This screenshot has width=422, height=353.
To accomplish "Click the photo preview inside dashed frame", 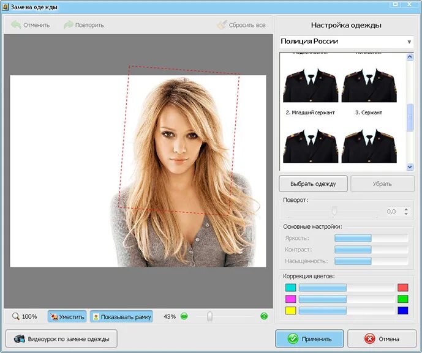I will (179, 140).
